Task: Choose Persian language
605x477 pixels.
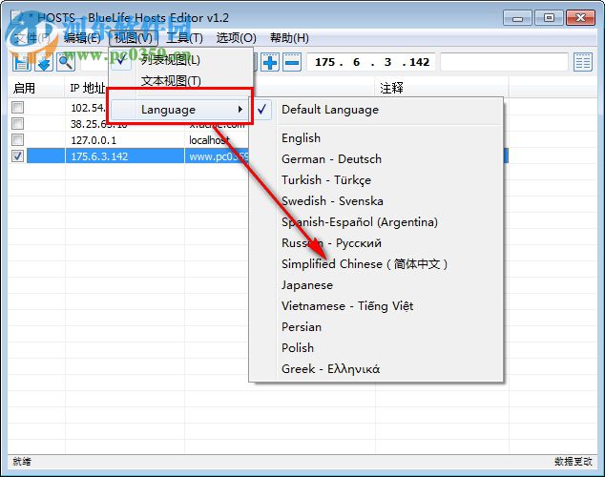Action: click(376, 327)
